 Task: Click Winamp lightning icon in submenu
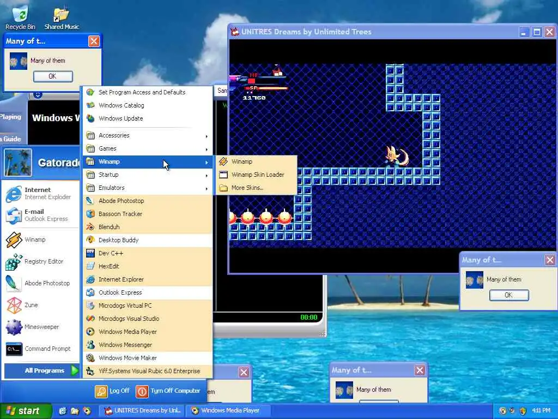[x=223, y=161]
